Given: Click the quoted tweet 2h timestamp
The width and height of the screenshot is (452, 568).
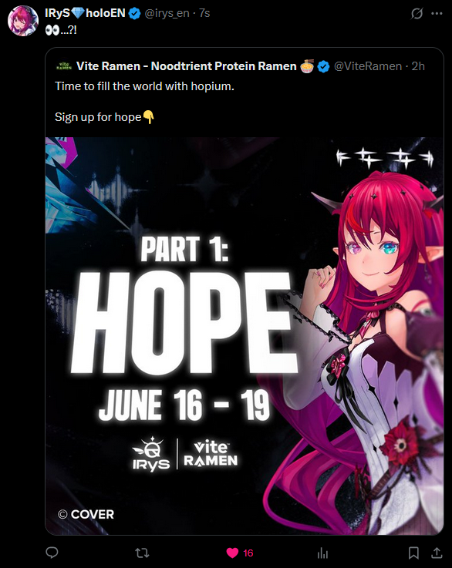Looking at the screenshot, I should [418, 66].
